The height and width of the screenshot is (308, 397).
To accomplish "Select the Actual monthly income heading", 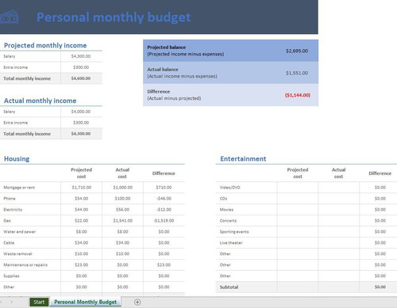I will (x=40, y=101).
